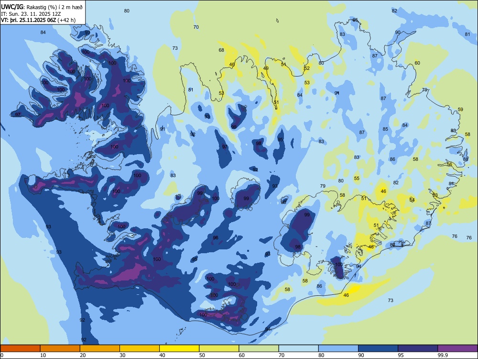Image resolution: width=478 pixels, height=359 pixels.
Task: Click the '40' legend tick label
Action: tap(162, 355)
